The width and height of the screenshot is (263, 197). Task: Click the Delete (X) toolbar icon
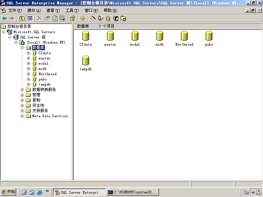[39, 18]
